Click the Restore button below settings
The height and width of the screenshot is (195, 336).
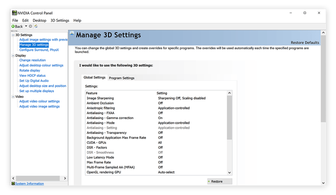click(x=220, y=181)
